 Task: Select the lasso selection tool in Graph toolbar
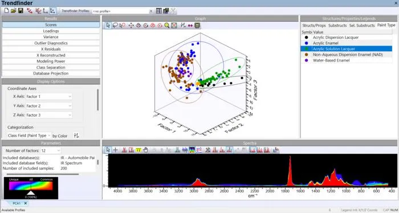pyautogui.click(x=115, y=25)
